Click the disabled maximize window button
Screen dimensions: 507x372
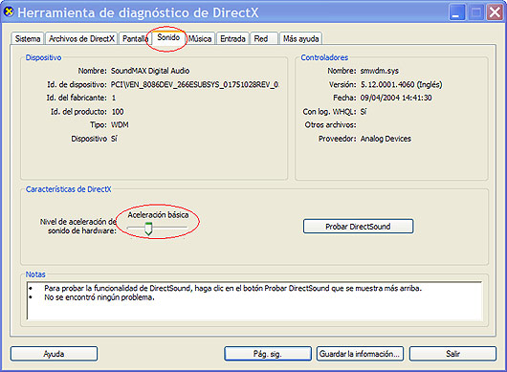point(476,12)
